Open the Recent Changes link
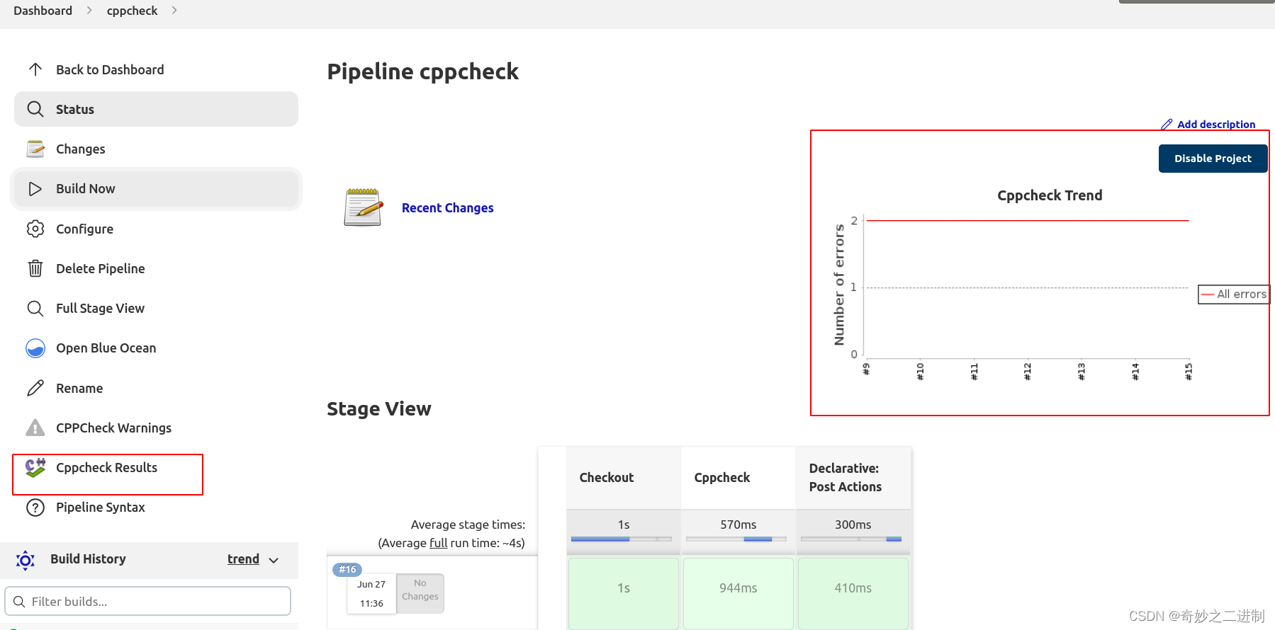This screenshot has height=630, width=1275. 447,208
